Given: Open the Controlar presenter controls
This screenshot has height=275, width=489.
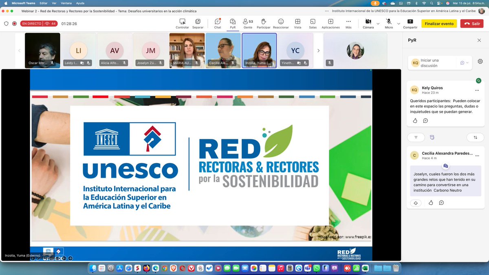Looking at the screenshot, I should (x=182, y=24).
